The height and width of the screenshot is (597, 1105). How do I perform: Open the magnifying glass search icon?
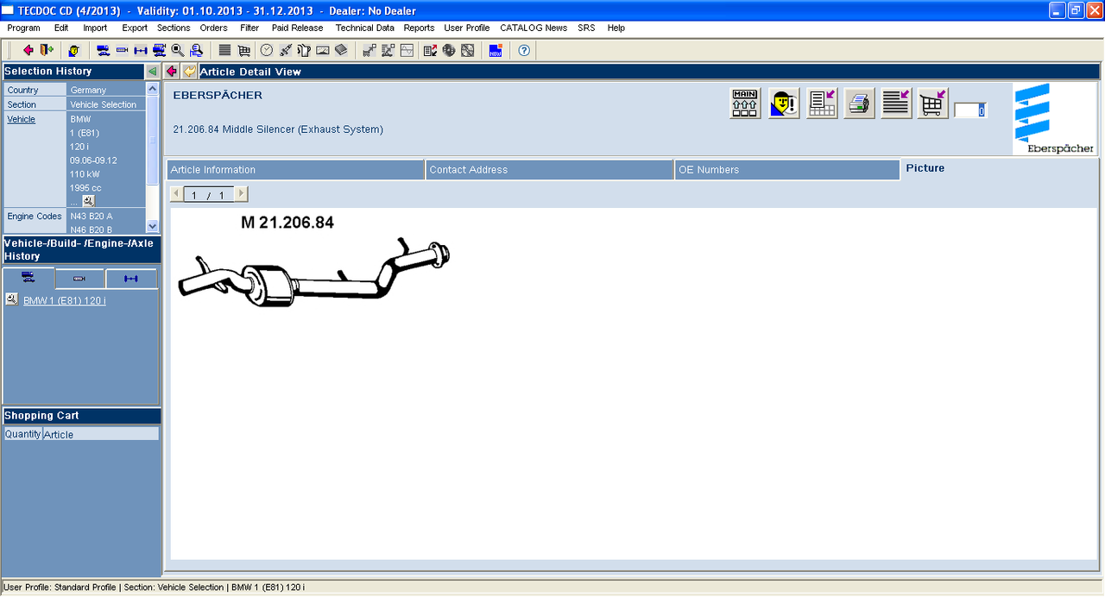178,50
